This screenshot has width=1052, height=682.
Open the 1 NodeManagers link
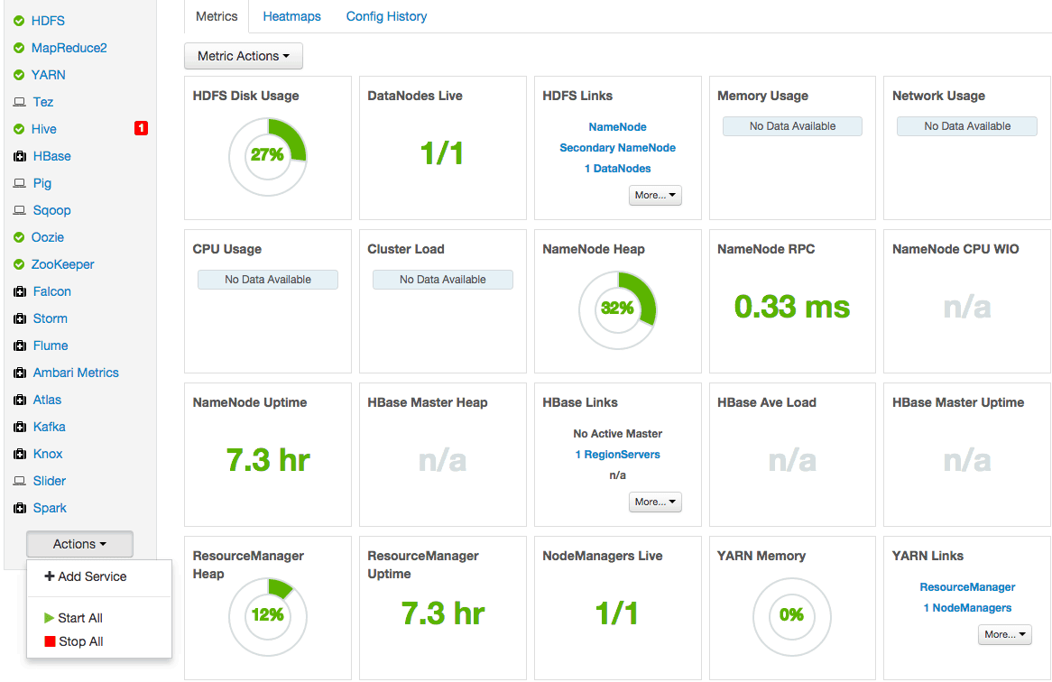[x=967, y=607]
